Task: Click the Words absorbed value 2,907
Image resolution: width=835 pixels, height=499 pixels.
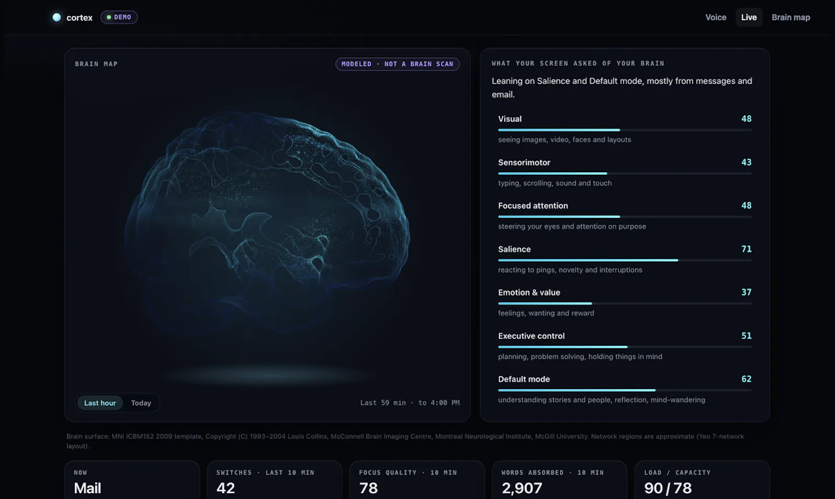Action: tap(522, 488)
